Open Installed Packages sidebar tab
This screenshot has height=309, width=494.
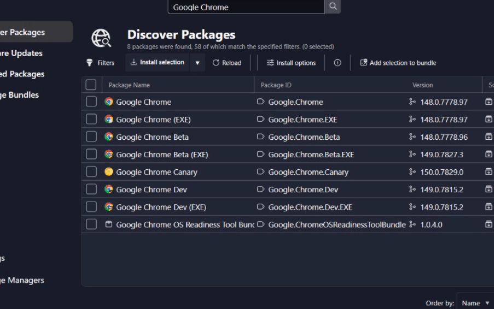(22, 74)
